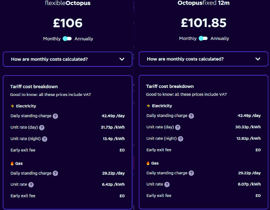Viewport: 270px width, 210px height.
Task: Click help icon beside Octopus Fixed 12m electricity standing charge
Action: 192,116
